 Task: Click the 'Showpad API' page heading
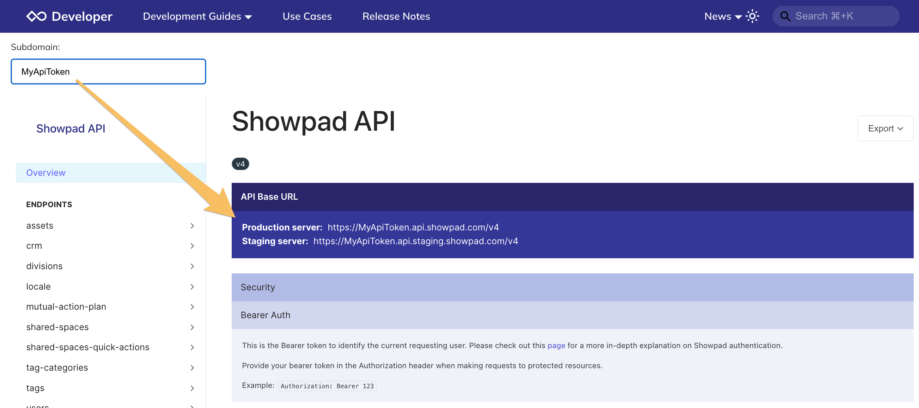click(x=314, y=122)
